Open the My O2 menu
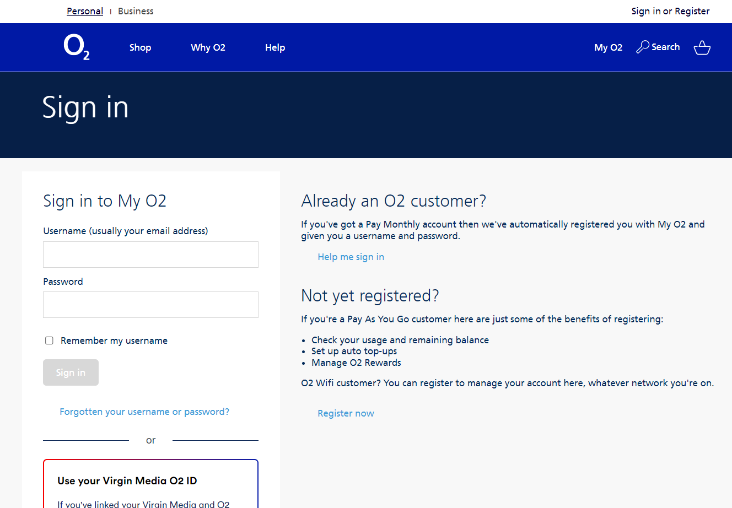This screenshot has width=732, height=508. point(608,47)
